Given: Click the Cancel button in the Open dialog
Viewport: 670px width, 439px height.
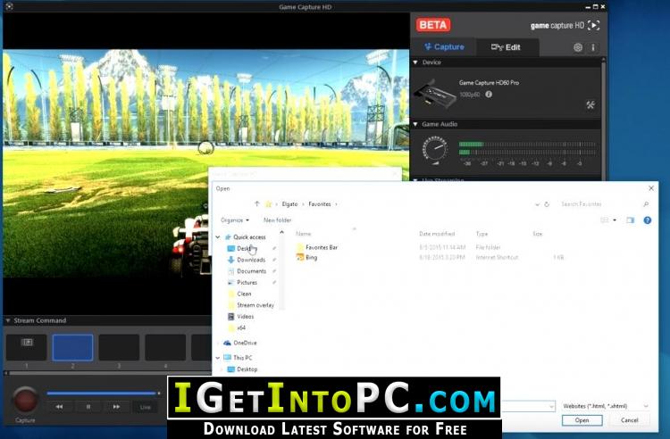Looking at the screenshot, I should tap(629, 420).
